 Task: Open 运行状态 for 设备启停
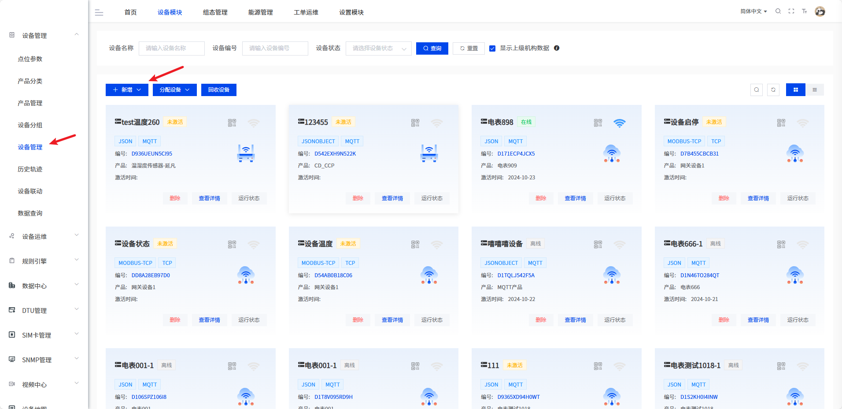(x=798, y=198)
